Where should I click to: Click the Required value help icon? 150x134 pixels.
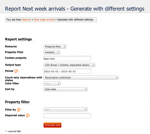coord(28,116)
